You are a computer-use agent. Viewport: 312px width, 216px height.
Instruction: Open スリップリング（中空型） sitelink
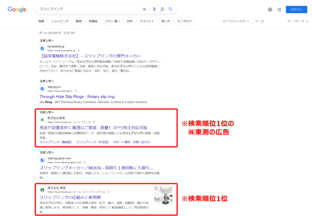(93, 142)
